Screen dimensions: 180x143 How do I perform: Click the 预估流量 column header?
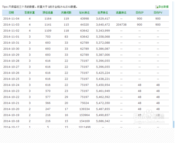click(x=48, y=13)
